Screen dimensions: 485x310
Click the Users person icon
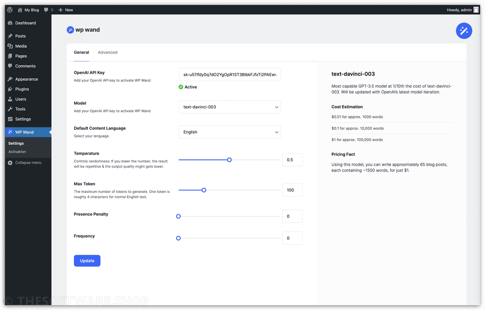(10, 99)
